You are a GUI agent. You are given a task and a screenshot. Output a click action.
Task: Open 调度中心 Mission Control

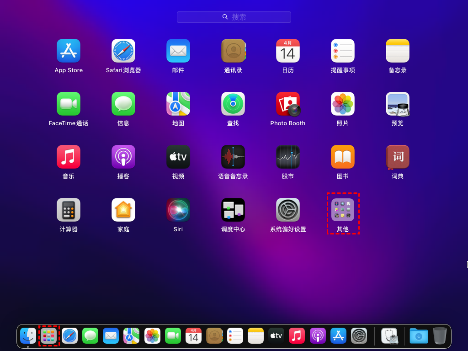(233, 210)
